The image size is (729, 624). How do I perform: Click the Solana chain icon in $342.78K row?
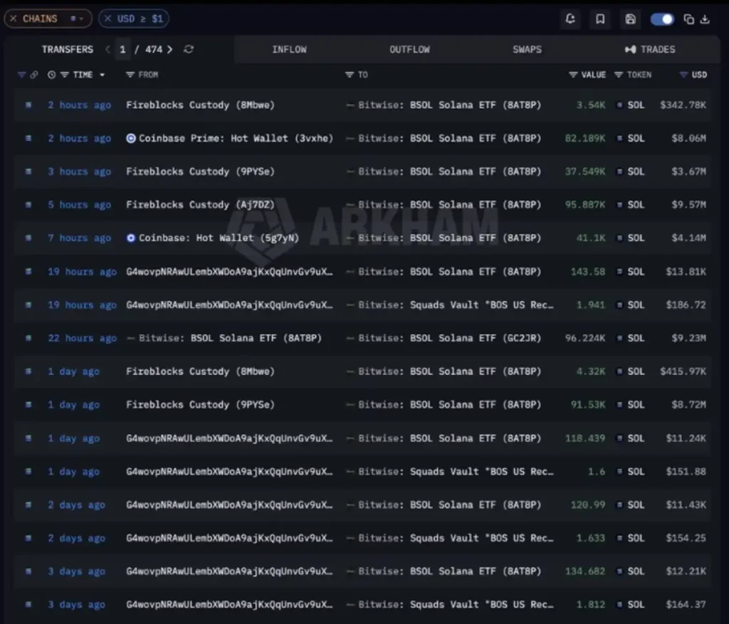[28, 105]
